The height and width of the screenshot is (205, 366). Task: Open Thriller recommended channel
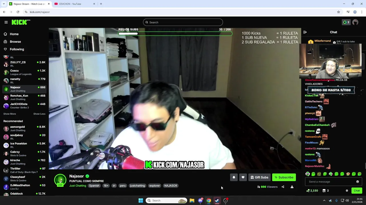click(24, 170)
